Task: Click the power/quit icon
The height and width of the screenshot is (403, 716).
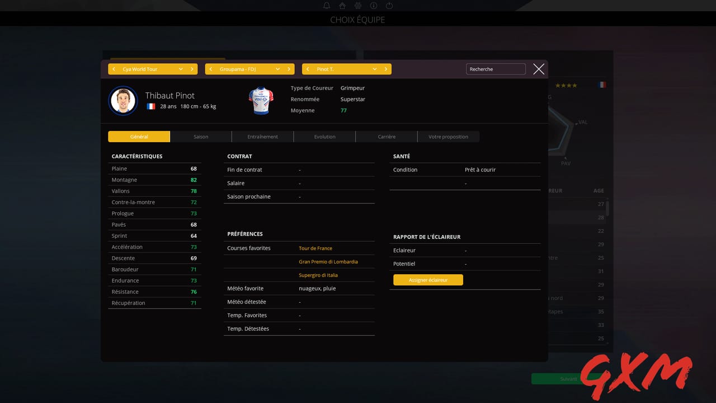Action: point(389,6)
